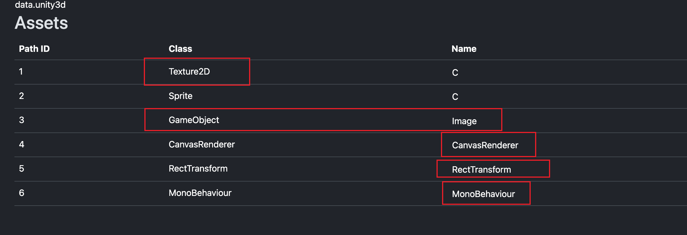Click MonoBehaviour in the Class column
Image resolution: width=687 pixels, height=235 pixels.
(200, 193)
